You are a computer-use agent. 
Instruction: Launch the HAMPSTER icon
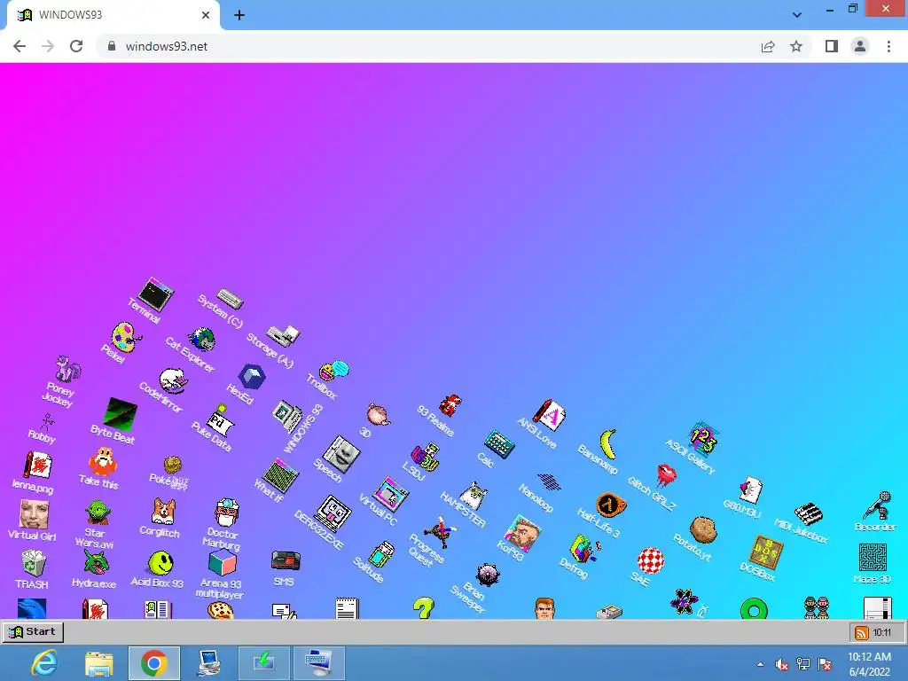pyautogui.click(x=474, y=496)
